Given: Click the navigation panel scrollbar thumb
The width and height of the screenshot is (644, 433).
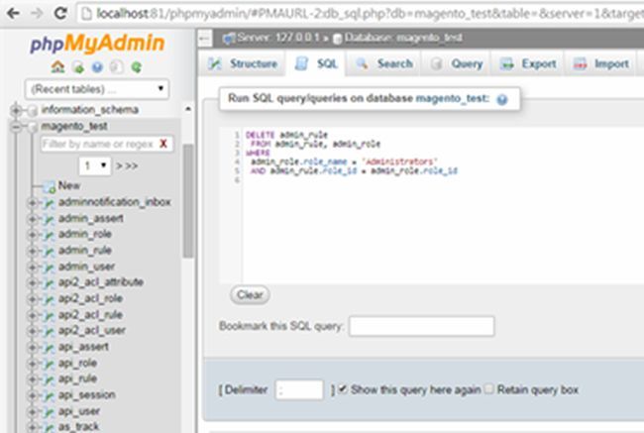Looking at the screenshot, I should click(x=187, y=201).
